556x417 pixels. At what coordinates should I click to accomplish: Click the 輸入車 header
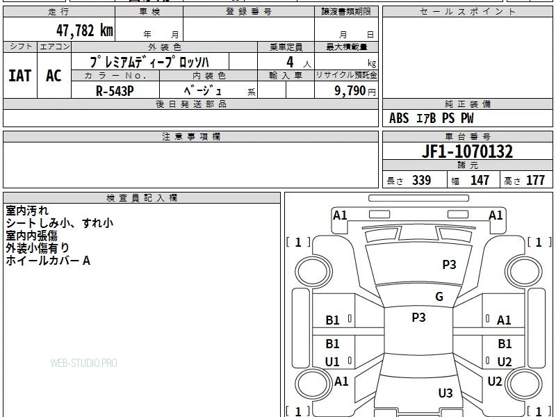(286, 76)
